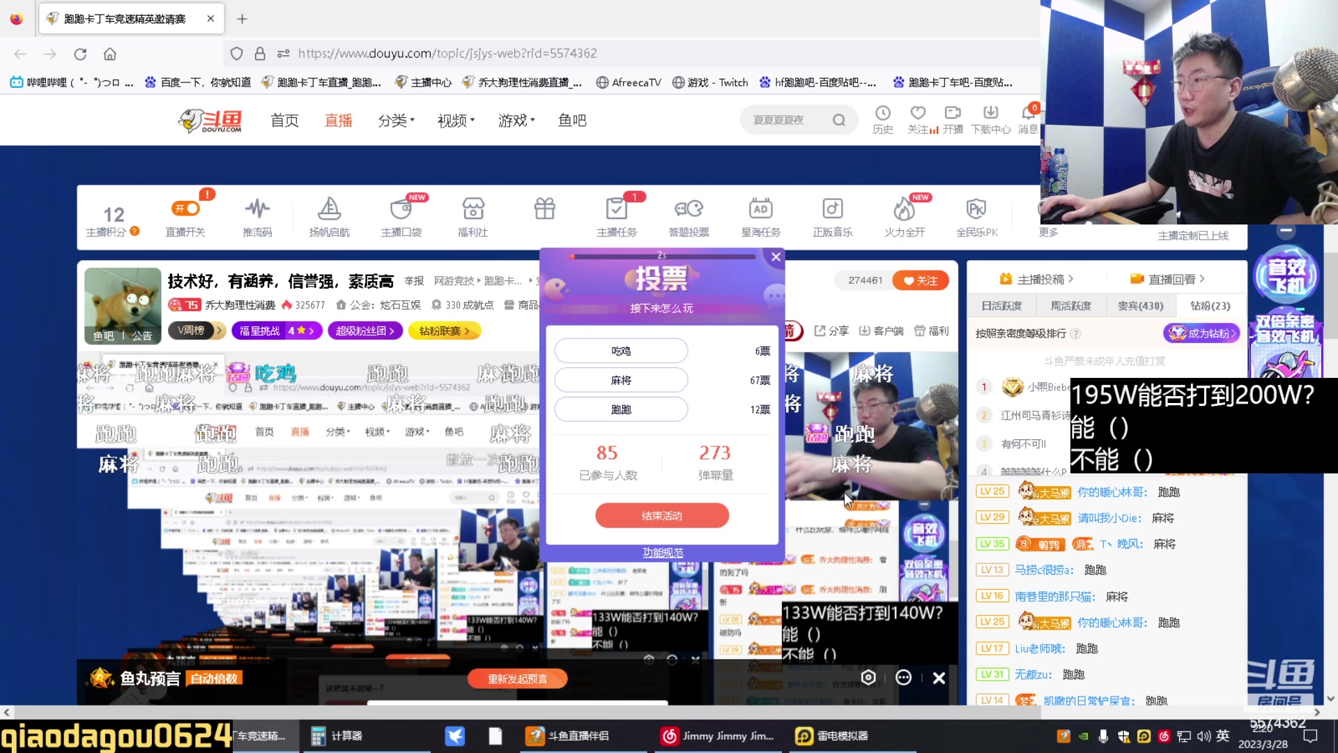Click the 夏夏夏夏夜 search input field
This screenshot has width=1338, height=753.
point(787,119)
